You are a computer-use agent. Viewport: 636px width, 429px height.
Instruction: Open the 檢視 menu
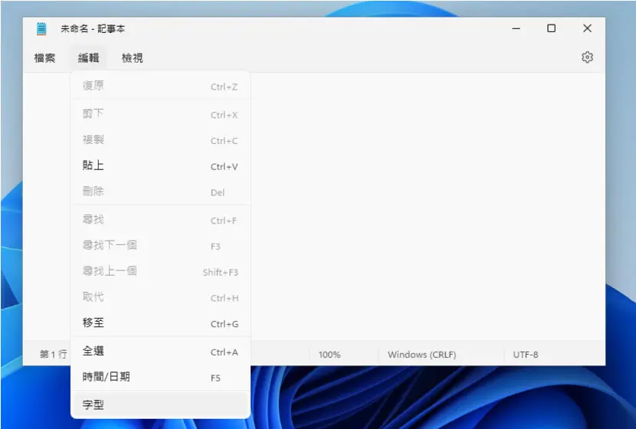133,58
